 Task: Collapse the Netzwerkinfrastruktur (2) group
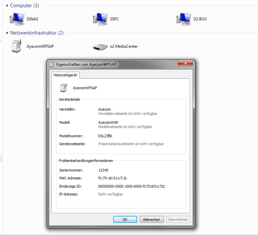[x=7, y=33]
